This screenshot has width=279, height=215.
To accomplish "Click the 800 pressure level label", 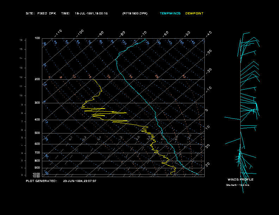I will click(x=37, y=161).
